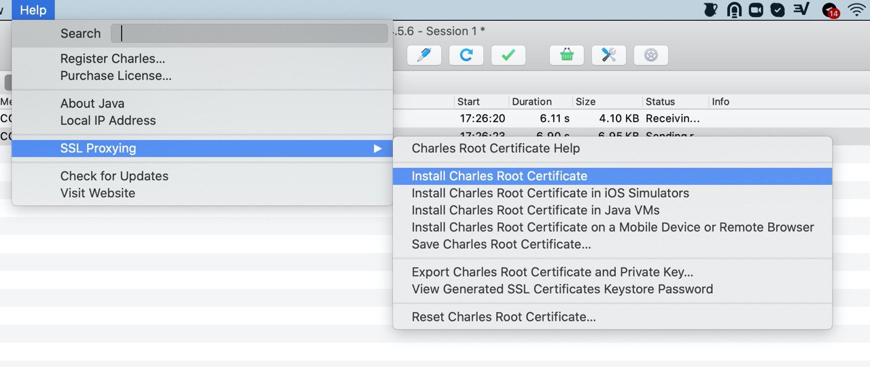Click the Charles pitcher icon in menu bar
This screenshot has height=367, width=870.
pyautogui.click(x=711, y=10)
